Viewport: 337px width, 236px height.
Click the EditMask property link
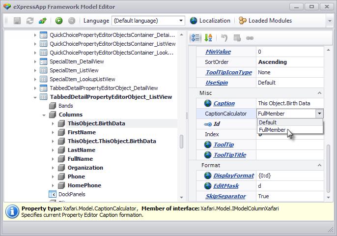point(226,186)
